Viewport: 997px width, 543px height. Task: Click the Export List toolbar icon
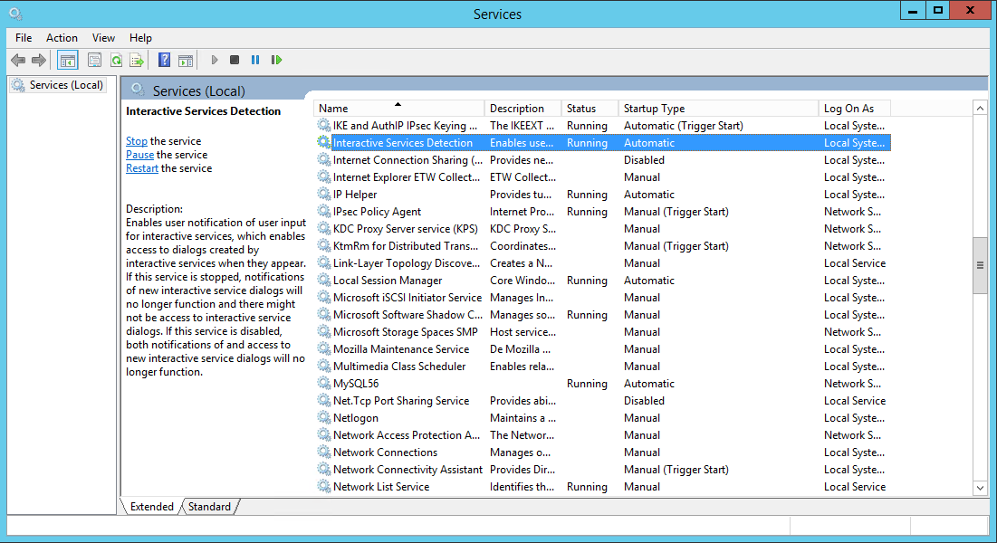pos(137,60)
